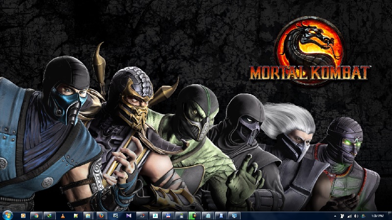392x220 pixels.
Task: Open Google Chrome from the taskbar
Action: click(36, 216)
